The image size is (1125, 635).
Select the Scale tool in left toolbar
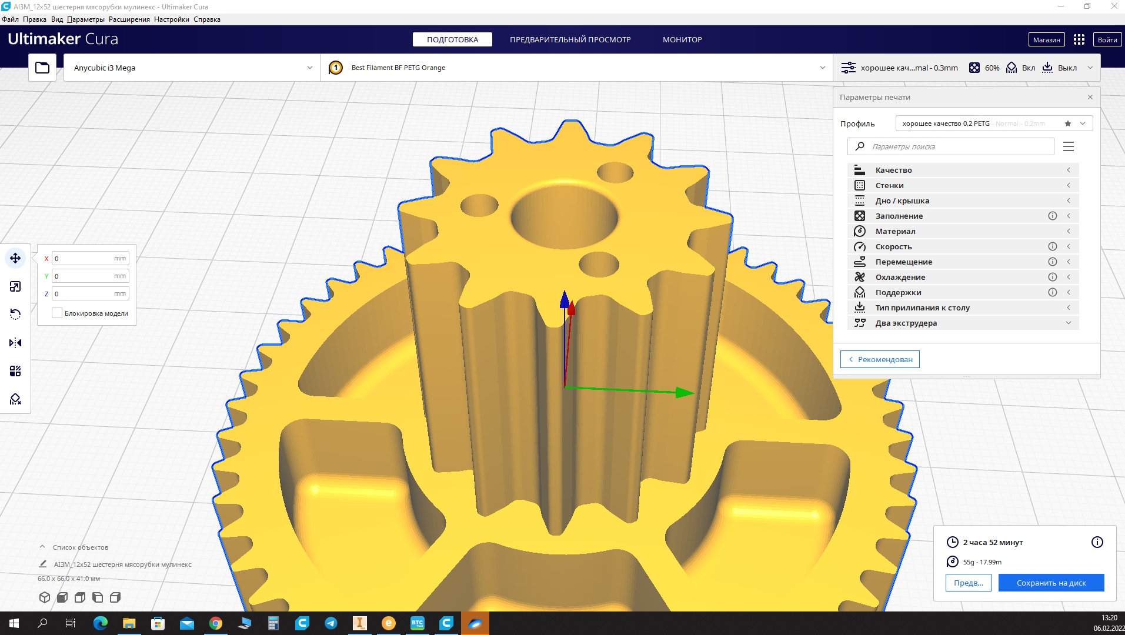point(15,286)
